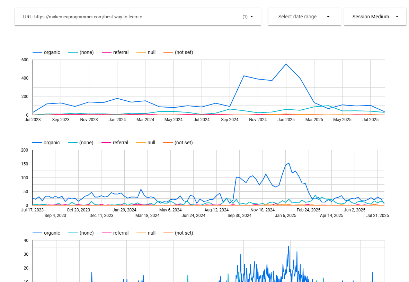409x282 pixels.
Task: Click (not set) legend line icon in middle chart
Action: [168, 143]
